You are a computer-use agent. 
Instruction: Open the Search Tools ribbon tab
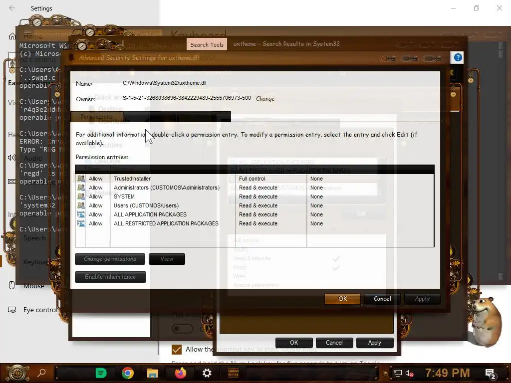click(x=207, y=44)
